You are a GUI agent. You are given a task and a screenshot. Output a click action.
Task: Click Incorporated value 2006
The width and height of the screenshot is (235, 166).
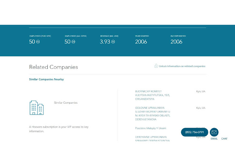[176, 42]
